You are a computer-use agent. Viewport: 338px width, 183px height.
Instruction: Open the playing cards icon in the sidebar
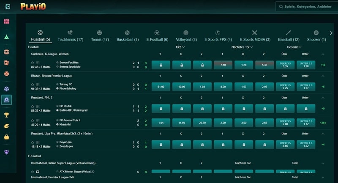coord(6,63)
